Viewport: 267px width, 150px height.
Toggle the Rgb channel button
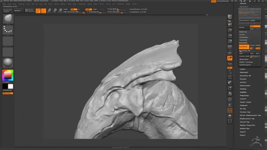74,9
